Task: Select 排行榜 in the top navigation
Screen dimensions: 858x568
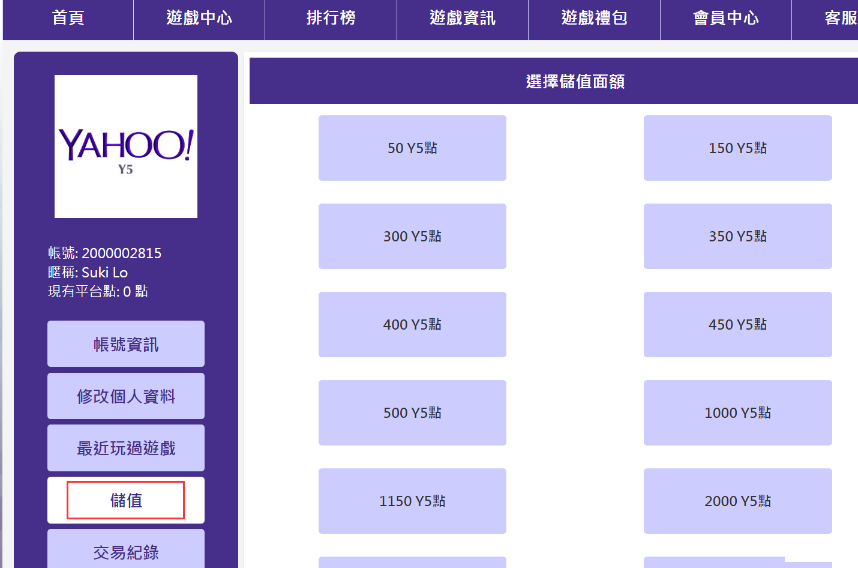Action: (x=331, y=19)
